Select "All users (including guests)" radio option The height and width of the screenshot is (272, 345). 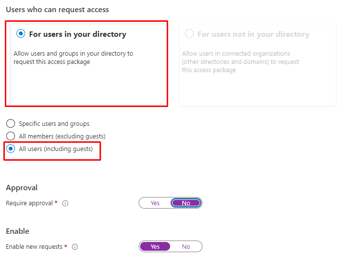(11, 149)
